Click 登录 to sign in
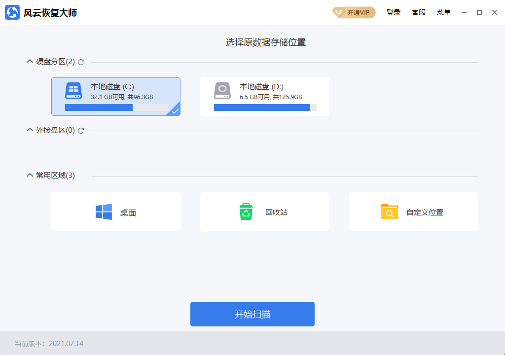Viewport: 505px width, 355px height. 394,12
